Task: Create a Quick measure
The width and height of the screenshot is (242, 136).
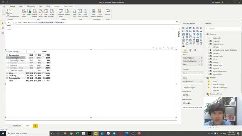Action: click(100, 13)
